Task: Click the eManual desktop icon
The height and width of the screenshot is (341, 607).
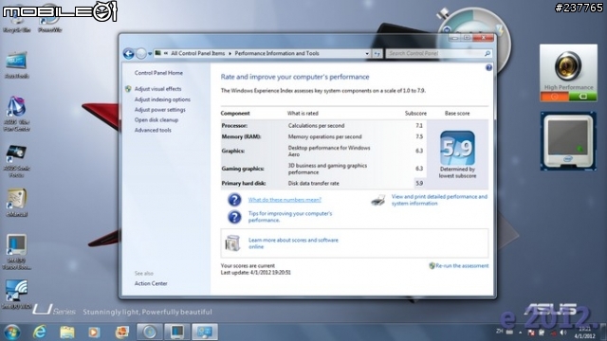Action: (16, 203)
